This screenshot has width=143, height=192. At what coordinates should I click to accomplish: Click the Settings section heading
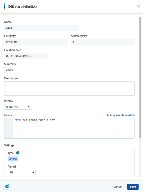pos(9,145)
